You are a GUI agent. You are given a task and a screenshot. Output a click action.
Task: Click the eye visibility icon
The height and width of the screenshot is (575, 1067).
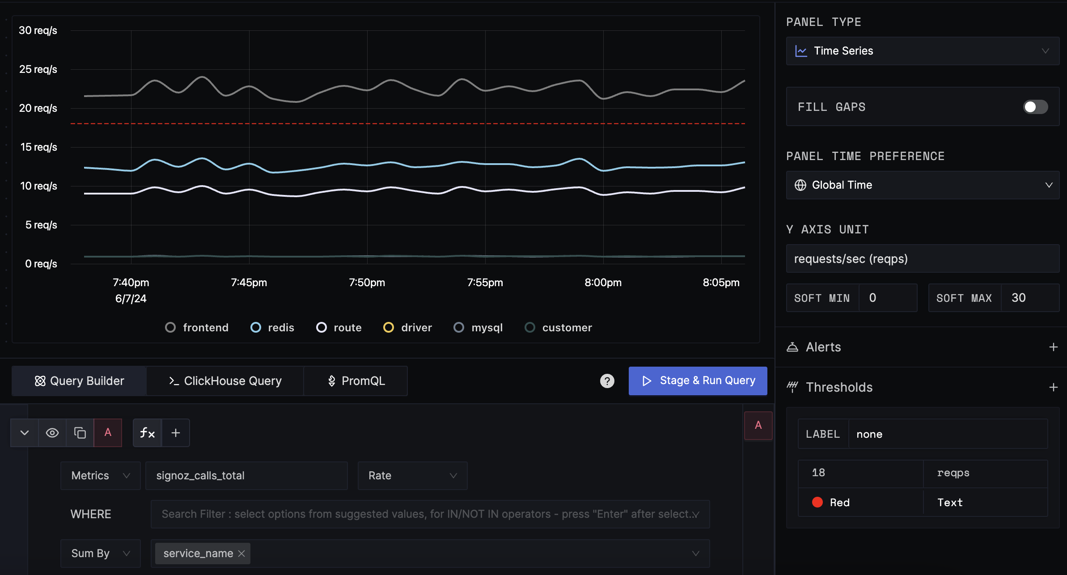(x=52, y=432)
